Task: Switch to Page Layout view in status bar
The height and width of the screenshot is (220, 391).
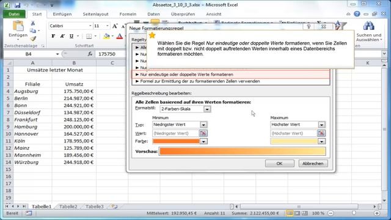Action: (298, 213)
